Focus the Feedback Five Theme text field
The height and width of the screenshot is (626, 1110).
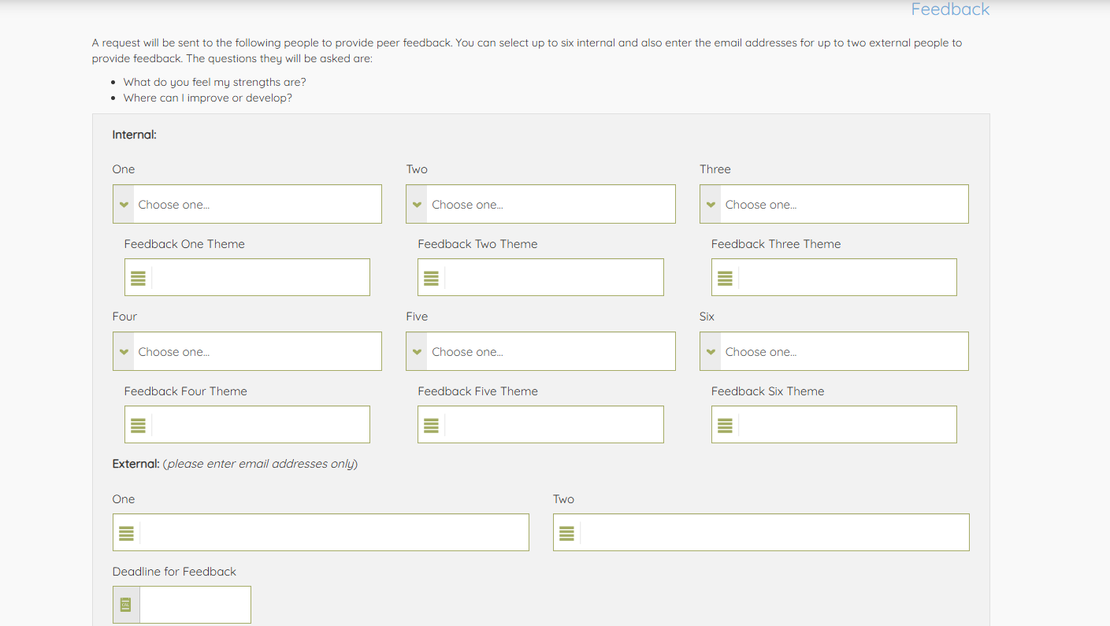tap(554, 425)
